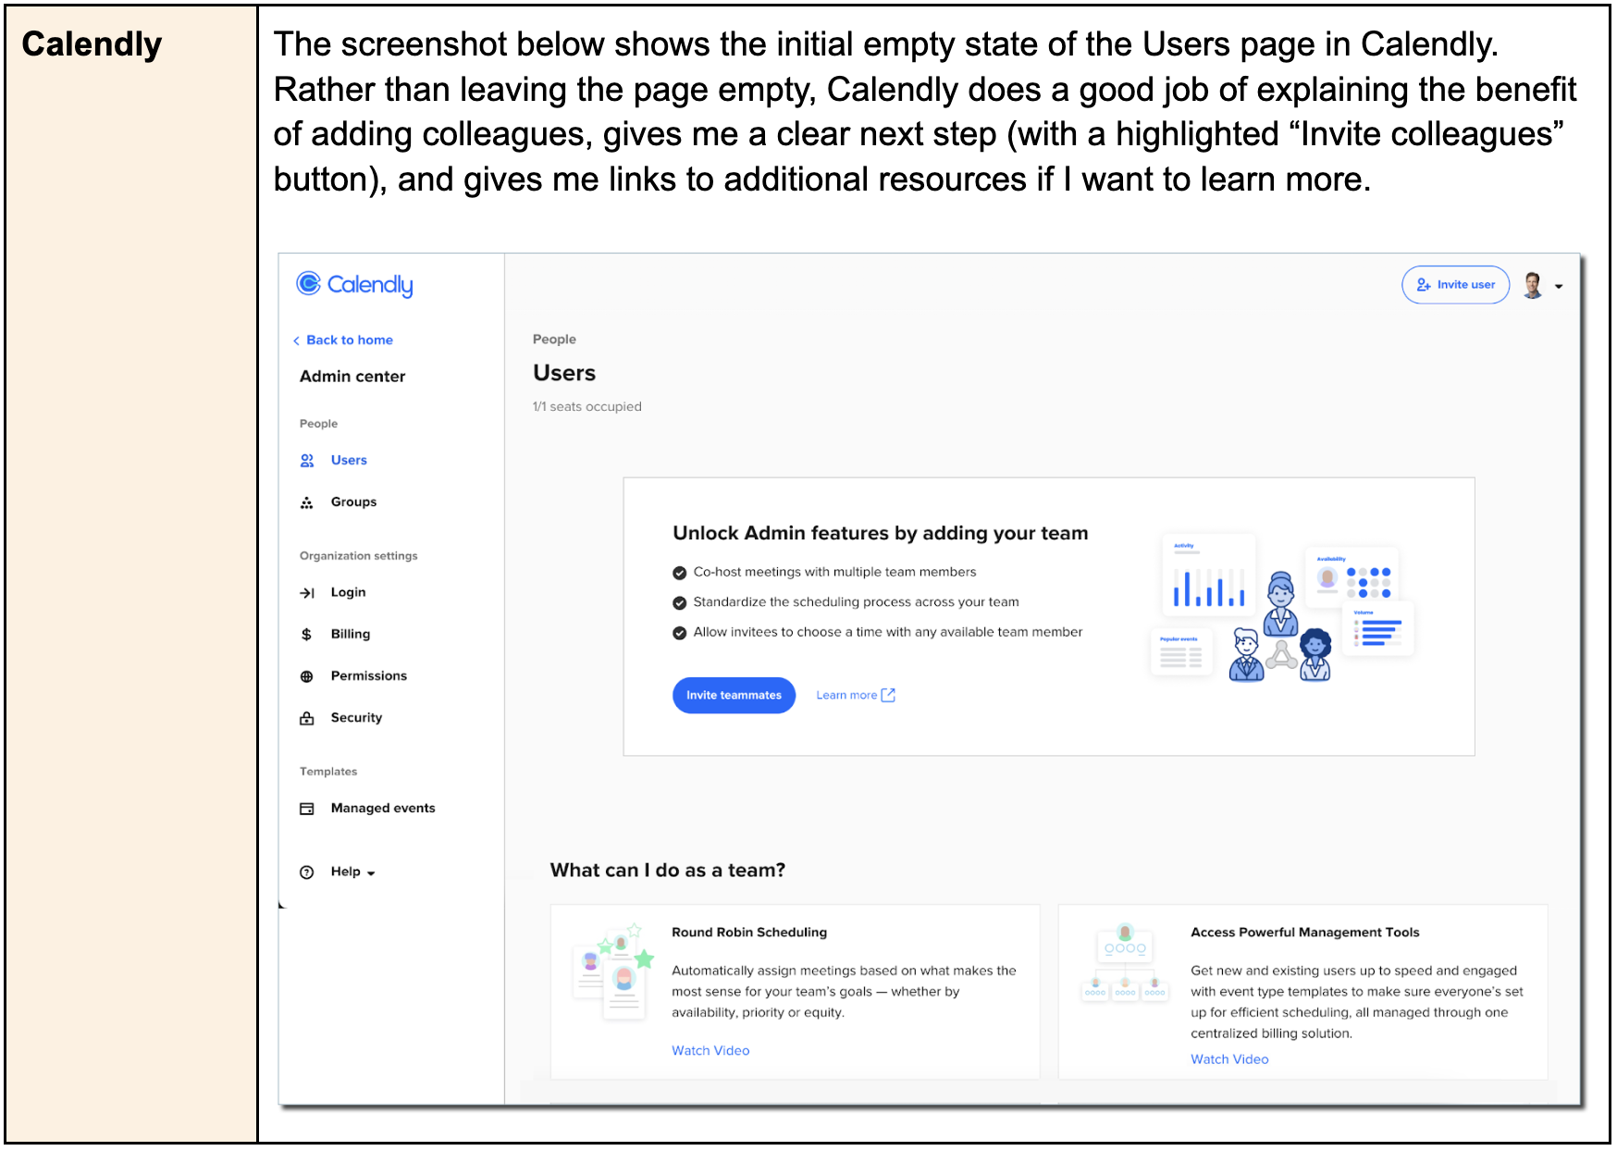Click the Back to home chevron icon

coord(296,341)
